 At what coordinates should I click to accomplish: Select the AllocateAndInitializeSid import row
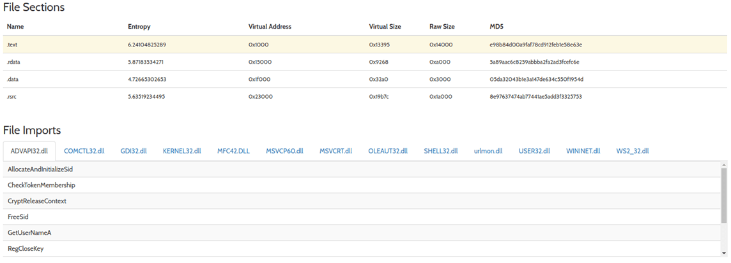click(x=362, y=169)
